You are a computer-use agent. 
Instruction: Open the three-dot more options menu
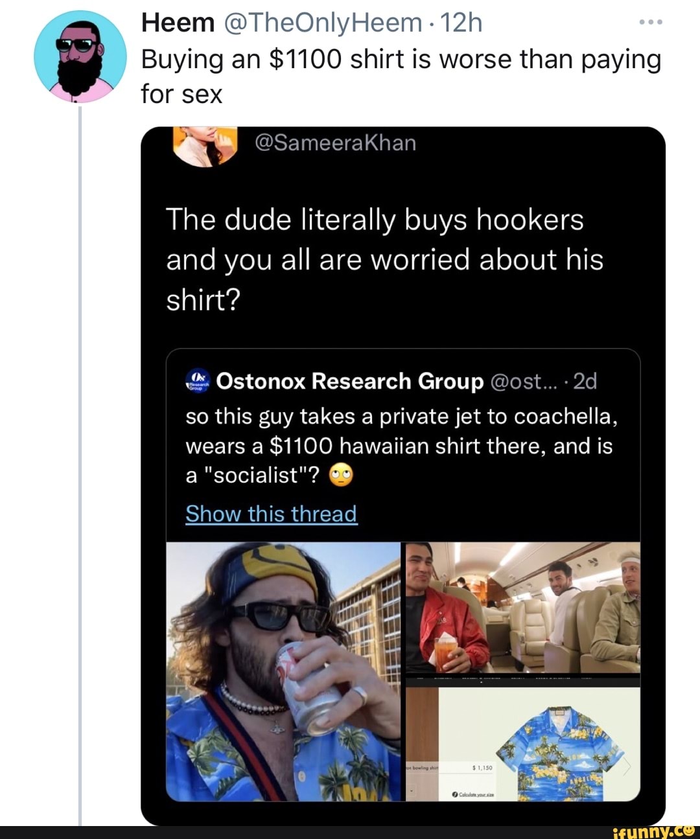click(650, 23)
